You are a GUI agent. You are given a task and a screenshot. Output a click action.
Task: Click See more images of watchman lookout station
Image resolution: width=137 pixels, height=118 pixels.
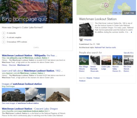[x=20, y=103]
